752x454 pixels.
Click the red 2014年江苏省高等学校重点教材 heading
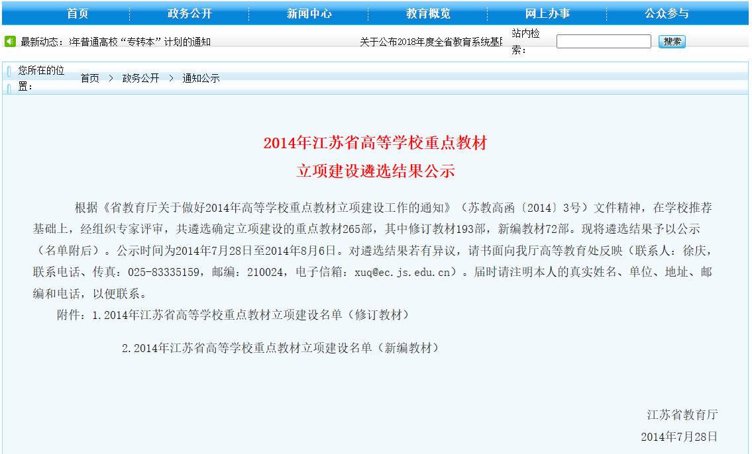pos(375,143)
